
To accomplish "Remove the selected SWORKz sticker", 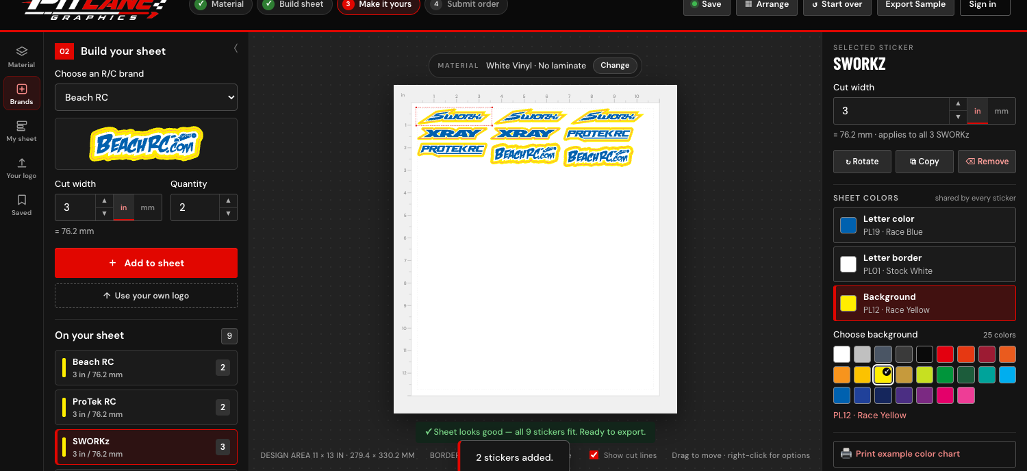I will pos(987,162).
